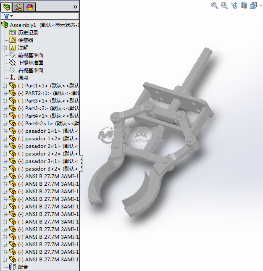This screenshot has height=271, width=263.
Task: Open the View Orientation dropdown arrow
Action: pos(261,6)
